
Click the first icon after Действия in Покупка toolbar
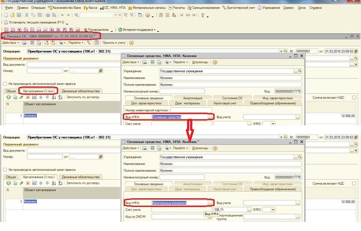click(x=24, y=43)
